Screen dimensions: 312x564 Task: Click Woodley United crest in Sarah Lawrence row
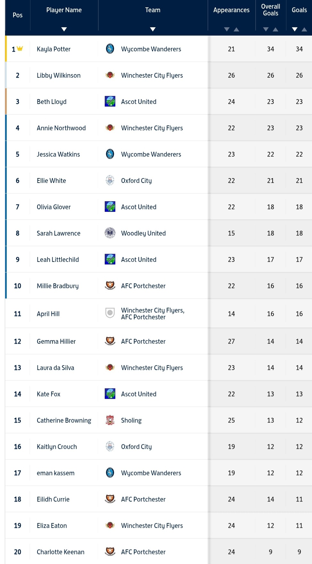coord(110,233)
